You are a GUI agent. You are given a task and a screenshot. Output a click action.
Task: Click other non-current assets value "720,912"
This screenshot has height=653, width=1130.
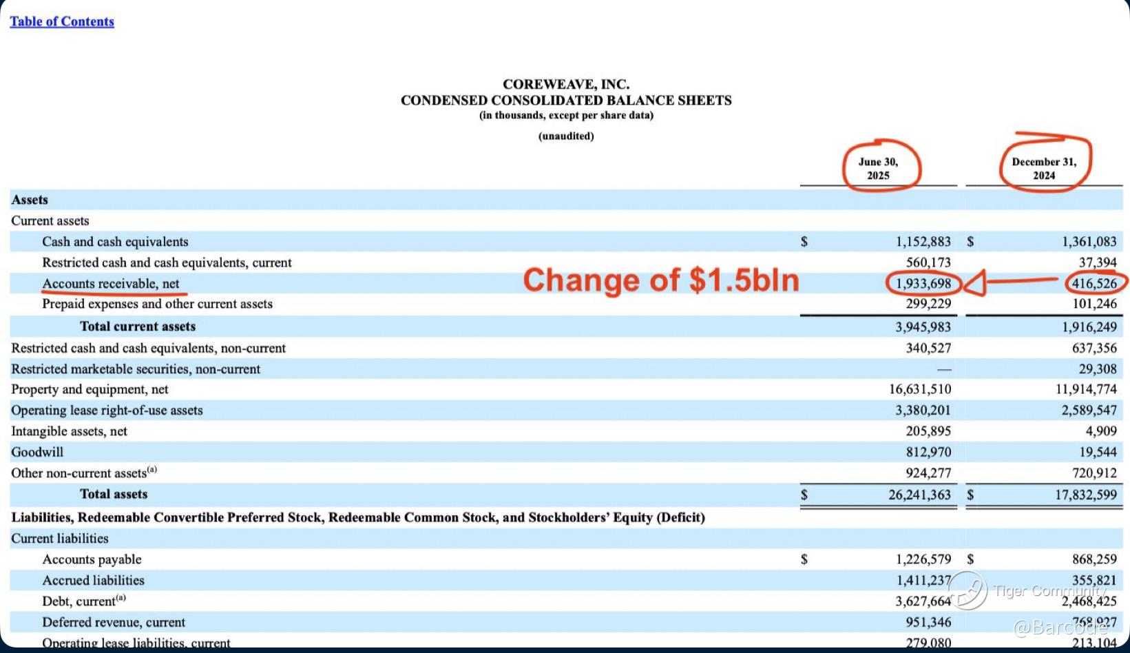[1094, 473]
